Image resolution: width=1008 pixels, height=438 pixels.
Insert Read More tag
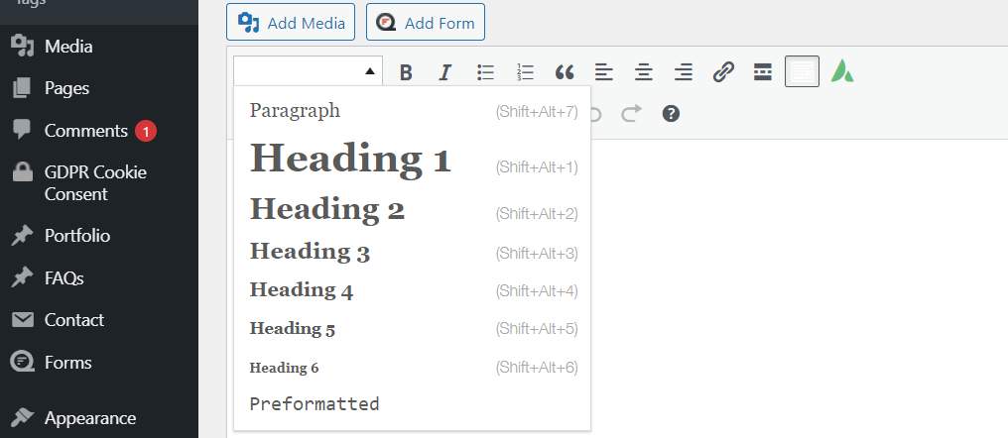pos(762,72)
